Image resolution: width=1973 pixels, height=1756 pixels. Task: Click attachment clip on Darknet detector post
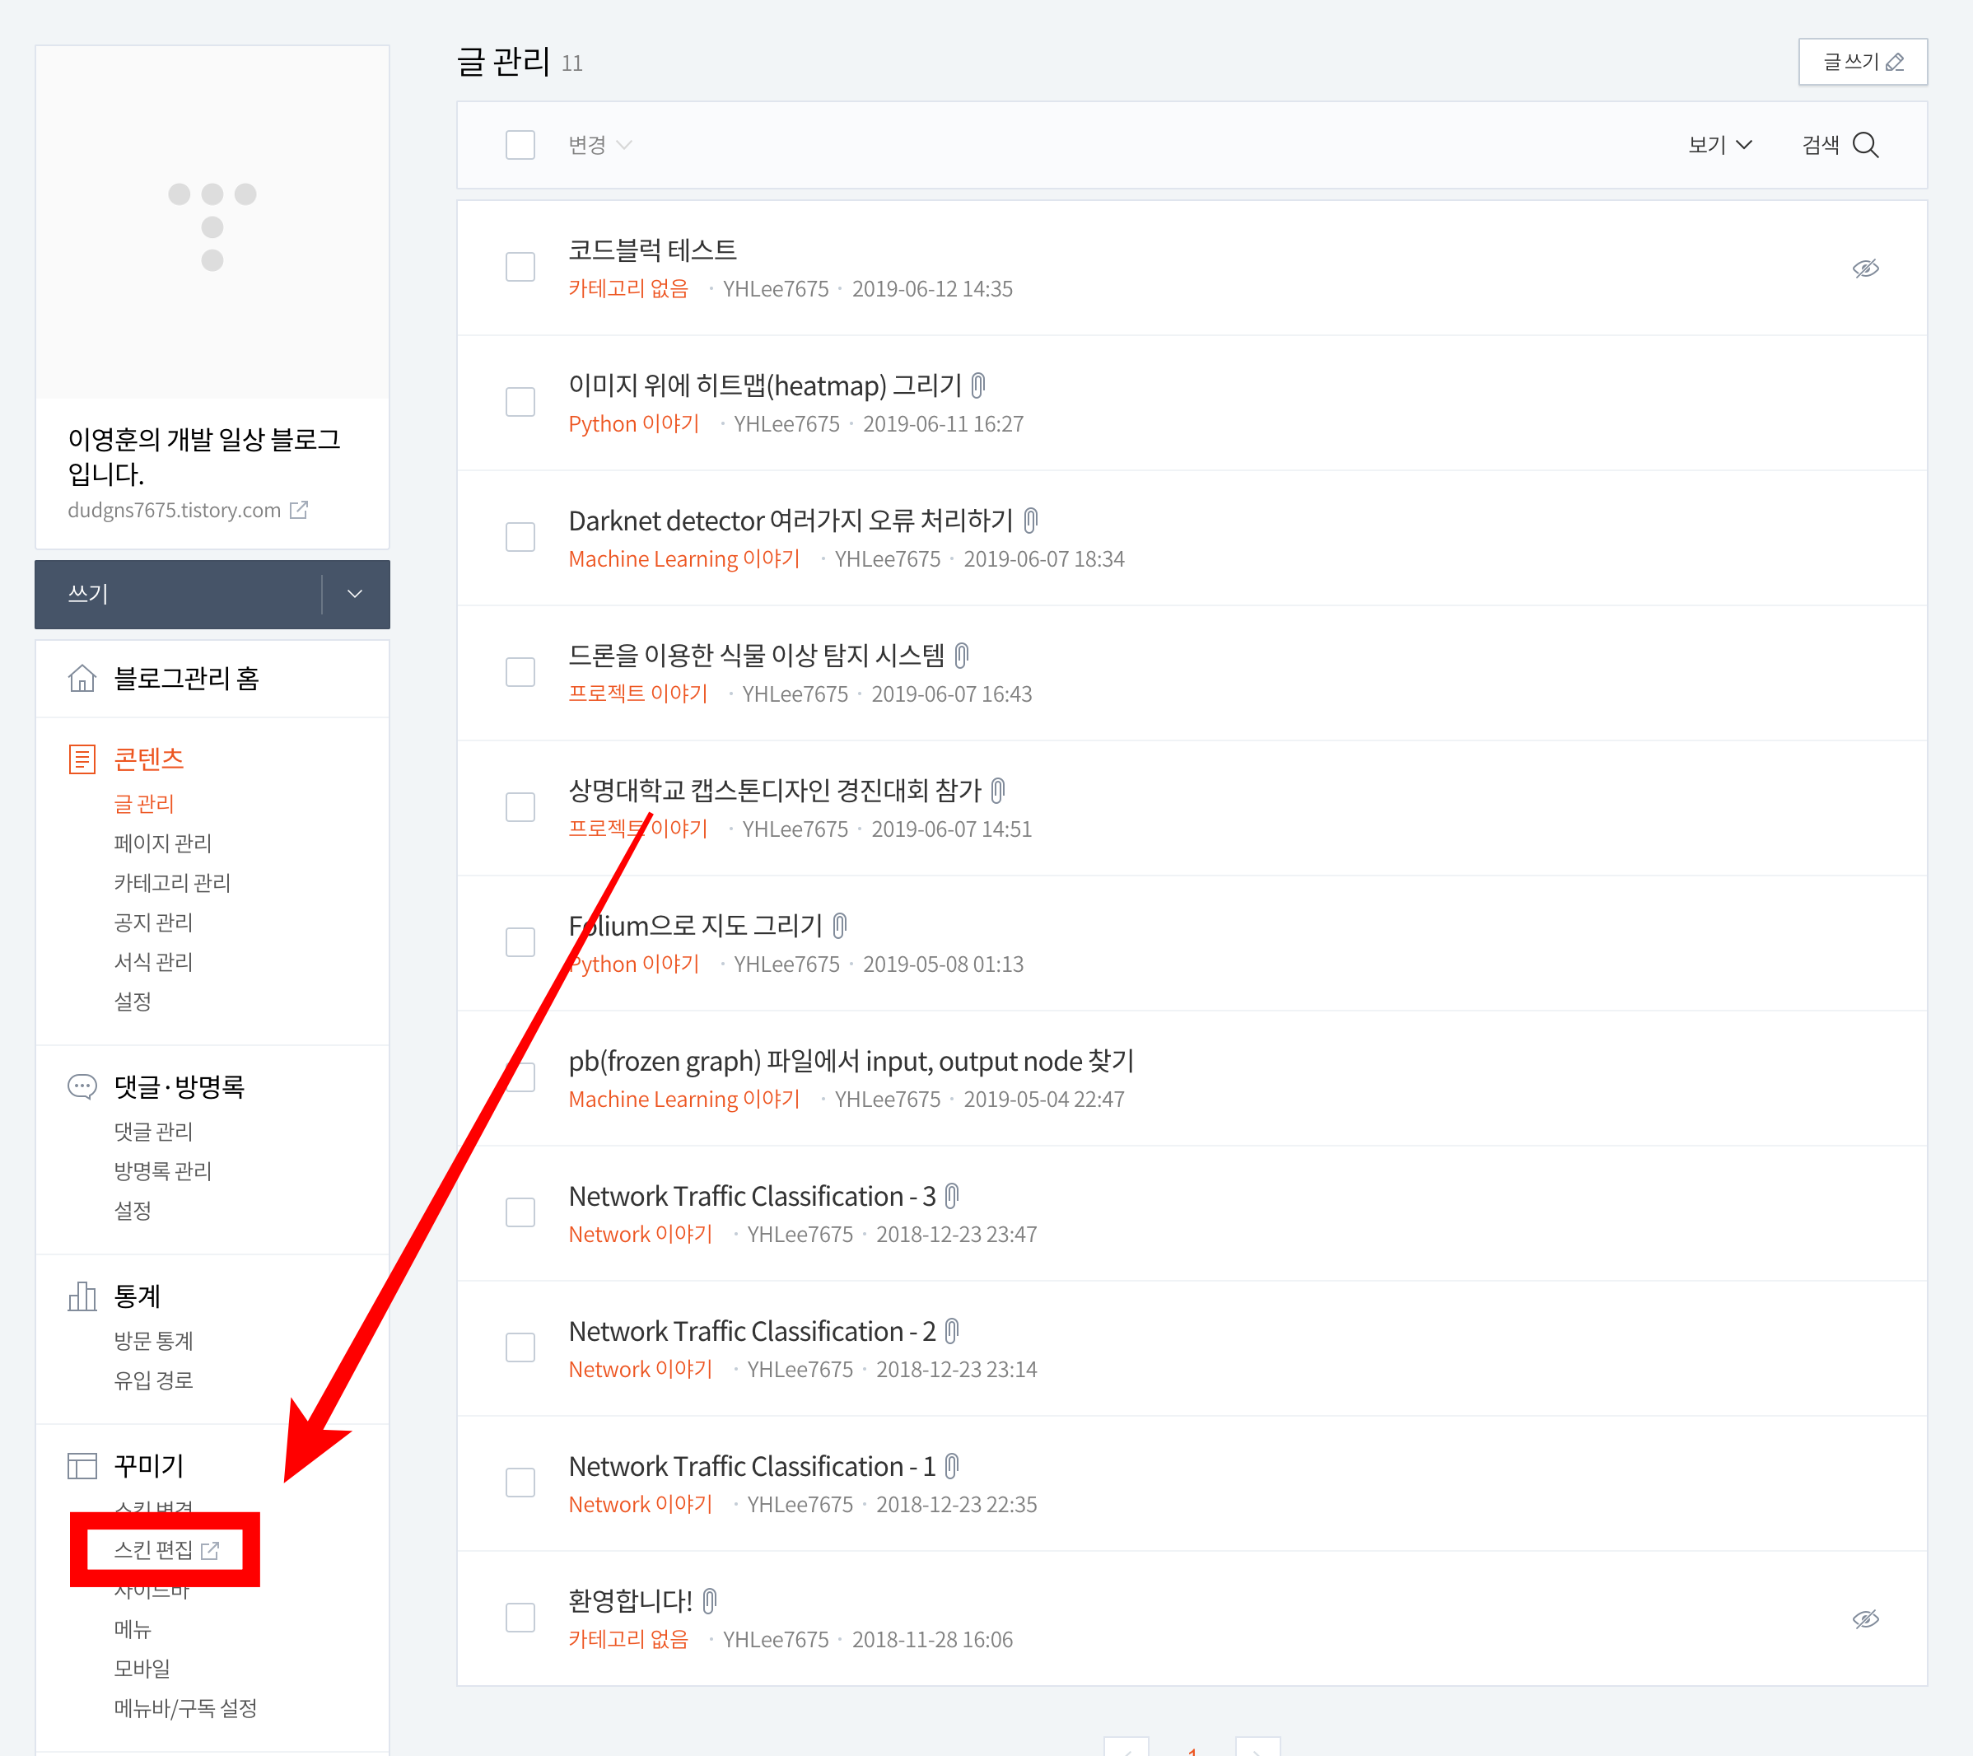tap(1030, 521)
